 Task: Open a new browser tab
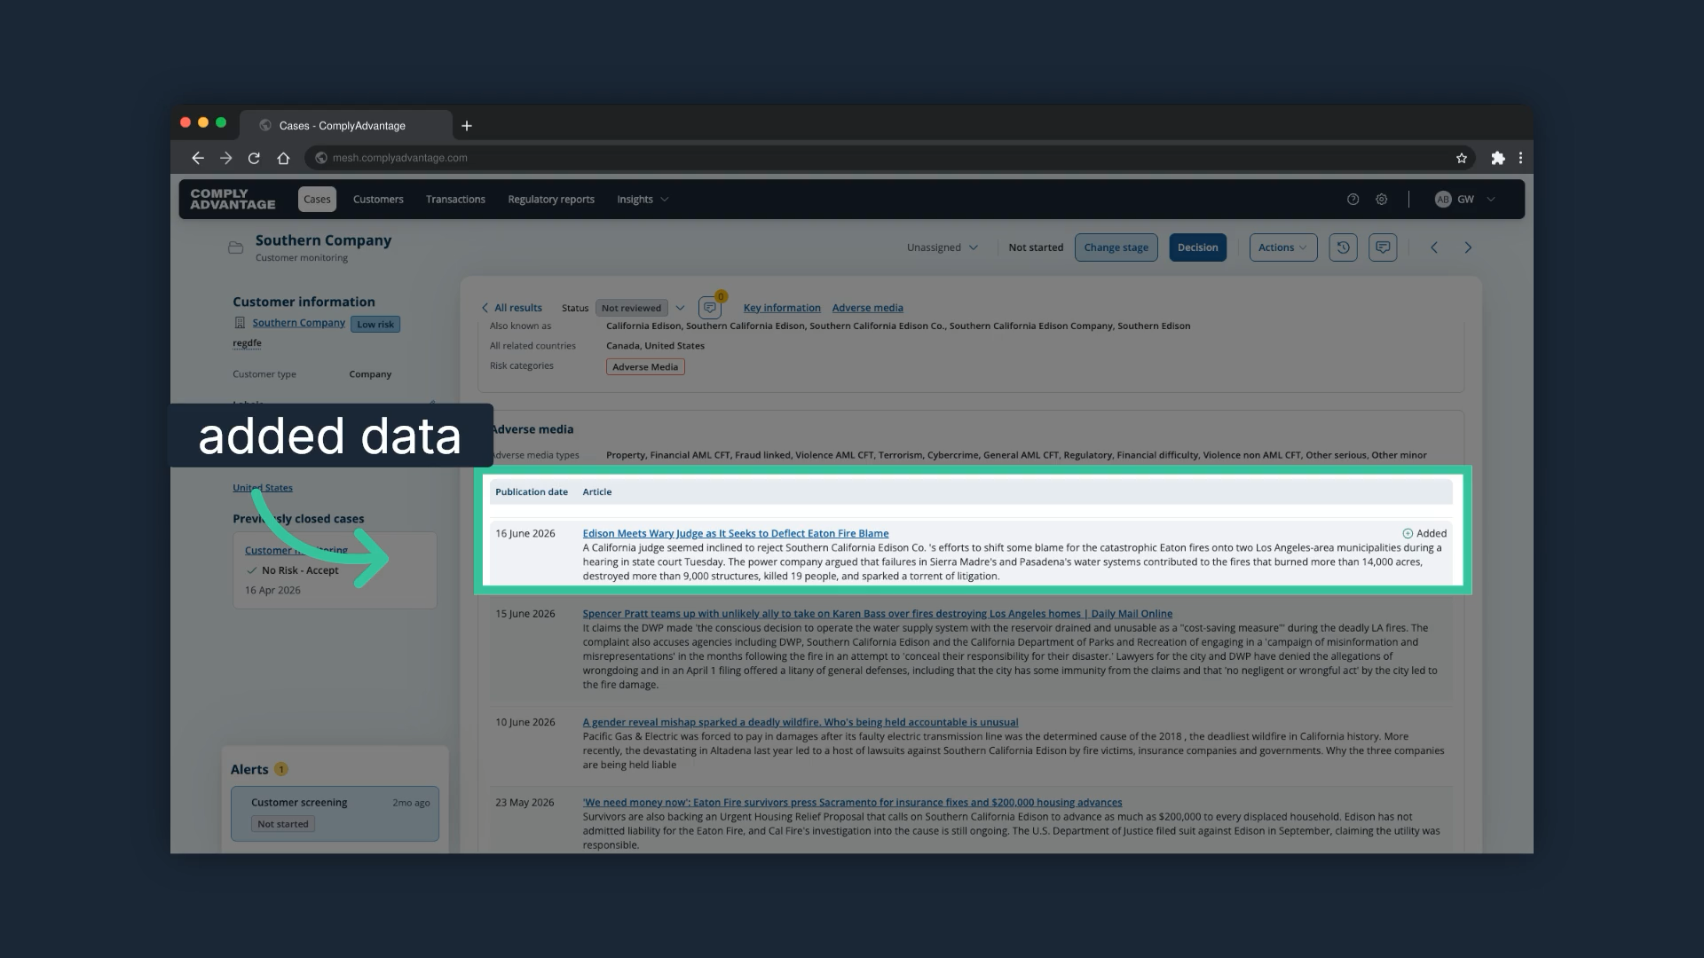[x=467, y=126]
